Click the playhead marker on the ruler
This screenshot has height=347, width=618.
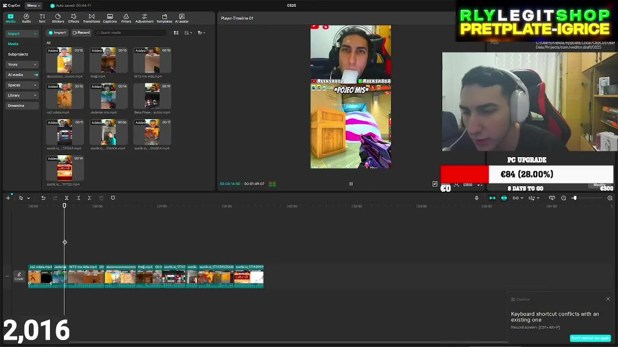pyautogui.click(x=64, y=206)
